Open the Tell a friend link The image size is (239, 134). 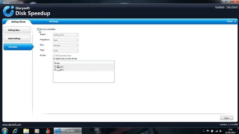click(x=232, y=7)
